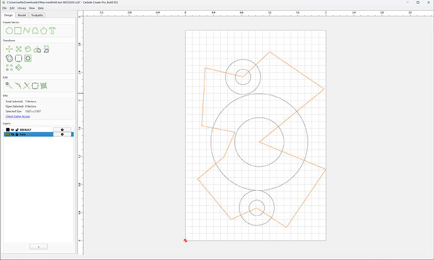Switch to the Model tab
The width and height of the screenshot is (434, 260).
point(22,15)
